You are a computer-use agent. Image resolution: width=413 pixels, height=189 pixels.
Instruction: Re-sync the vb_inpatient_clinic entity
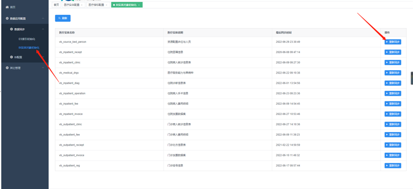pos(393,62)
